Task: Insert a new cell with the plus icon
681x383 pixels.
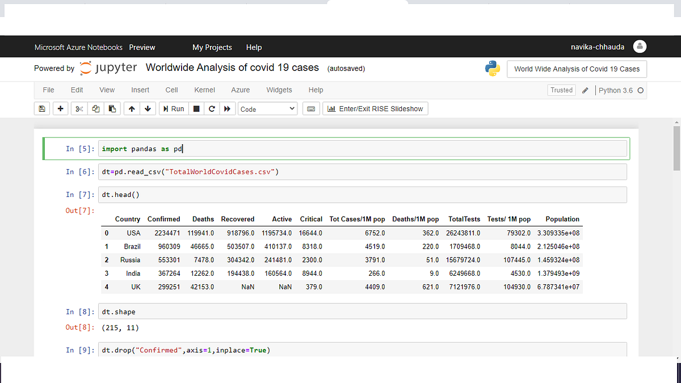Action: point(60,108)
